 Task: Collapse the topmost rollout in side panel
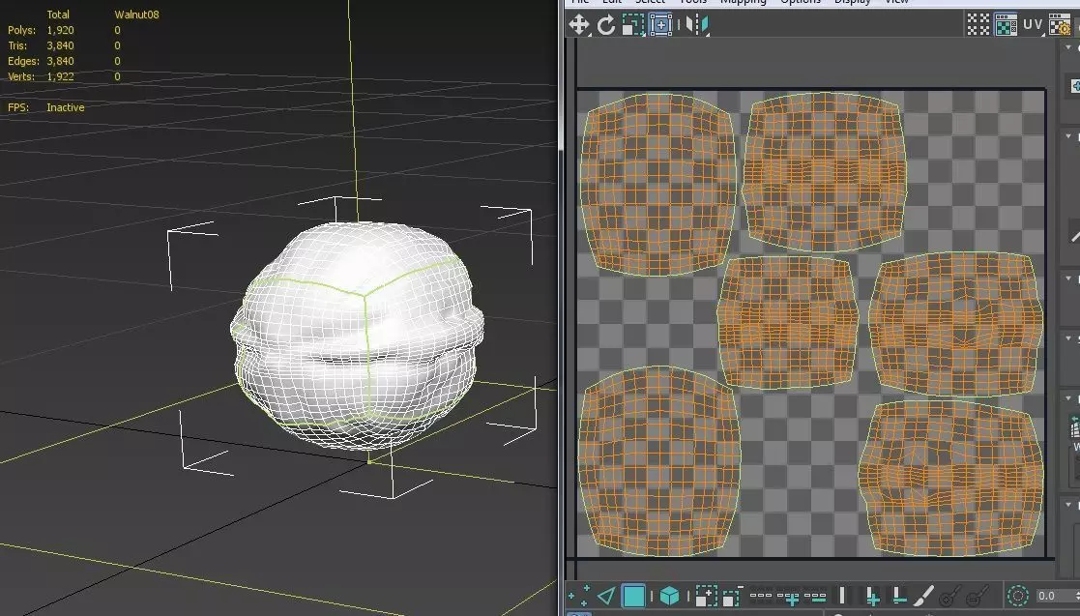click(x=1068, y=47)
